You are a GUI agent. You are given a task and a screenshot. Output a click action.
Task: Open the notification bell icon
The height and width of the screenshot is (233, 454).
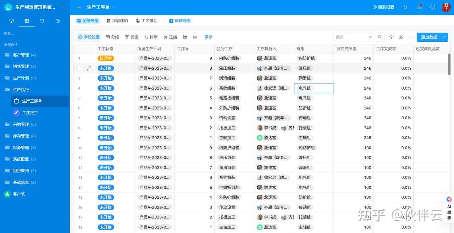(x=405, y=7)
